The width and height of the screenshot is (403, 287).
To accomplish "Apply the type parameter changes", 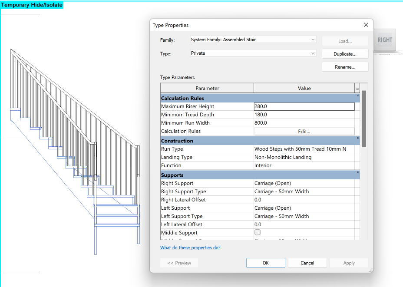I will 349,263.
